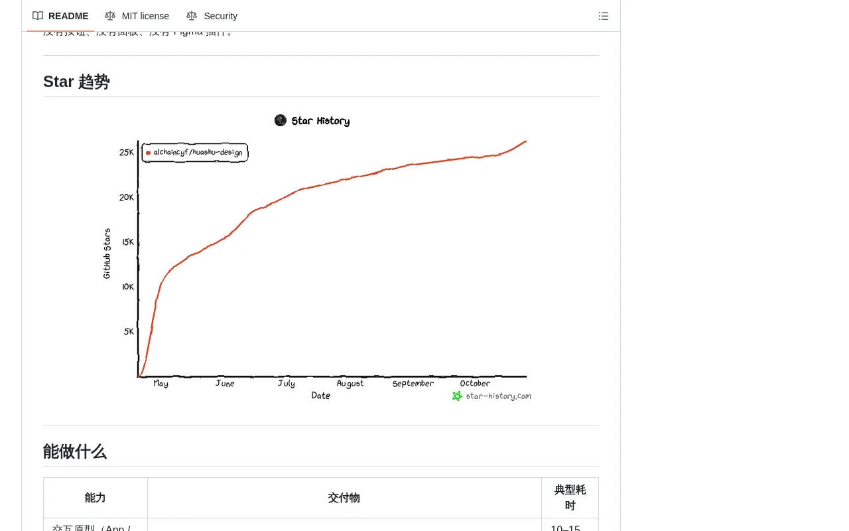The width and height of the screenshot is (849, 531).
Task: Click the Star History avatar icon
Action: [x=281, y=120]
